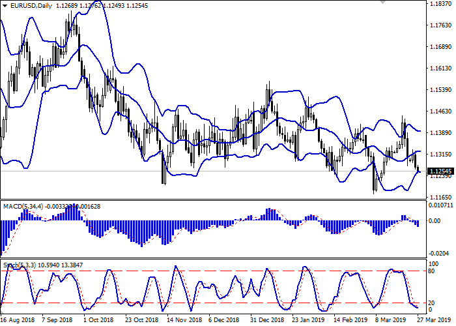The image size is (456, 326).
Task: Click the 1.11650 price axis label
Action: [441, 196]
